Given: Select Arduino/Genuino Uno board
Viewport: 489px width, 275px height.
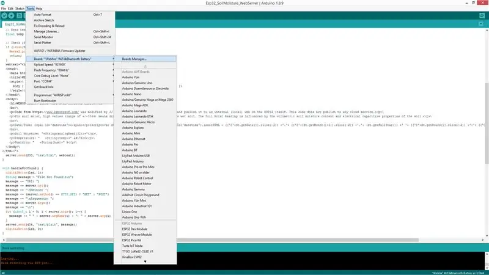Looking at the screenshot, I should point(145,83).
